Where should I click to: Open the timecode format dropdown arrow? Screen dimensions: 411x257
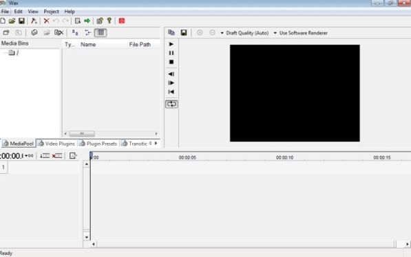tap(26, 156)
